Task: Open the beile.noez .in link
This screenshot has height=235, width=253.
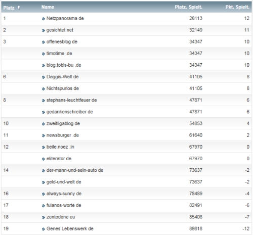Action: click(x=60, y=147)
